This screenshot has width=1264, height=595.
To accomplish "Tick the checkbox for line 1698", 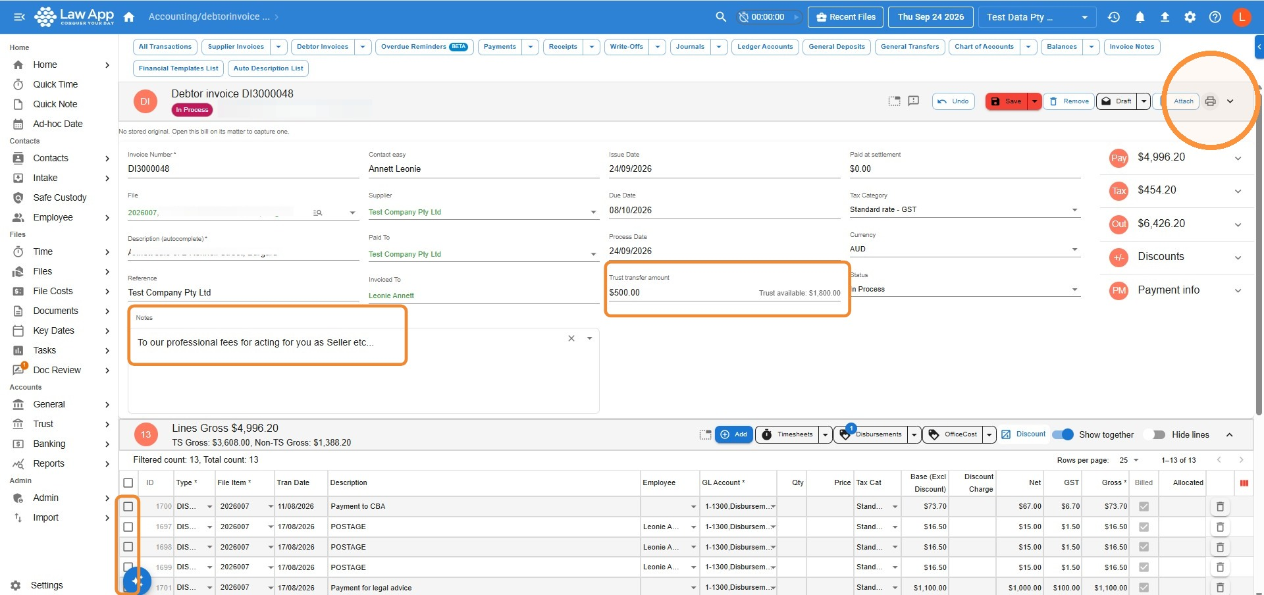I will click(128, 547).
